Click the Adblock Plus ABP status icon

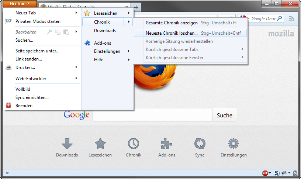(x=265, y=173)
